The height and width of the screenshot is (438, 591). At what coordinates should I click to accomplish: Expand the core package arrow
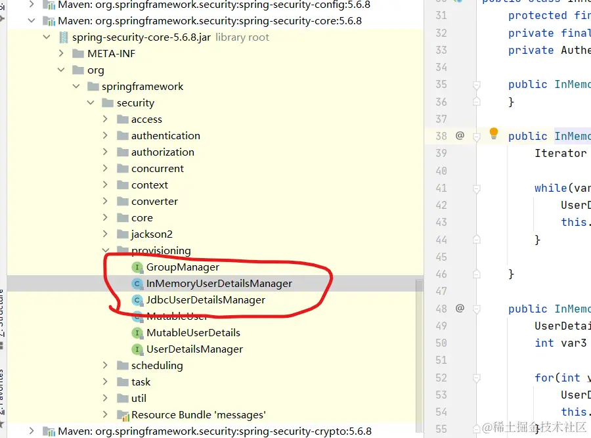click(x=105, y=217)
